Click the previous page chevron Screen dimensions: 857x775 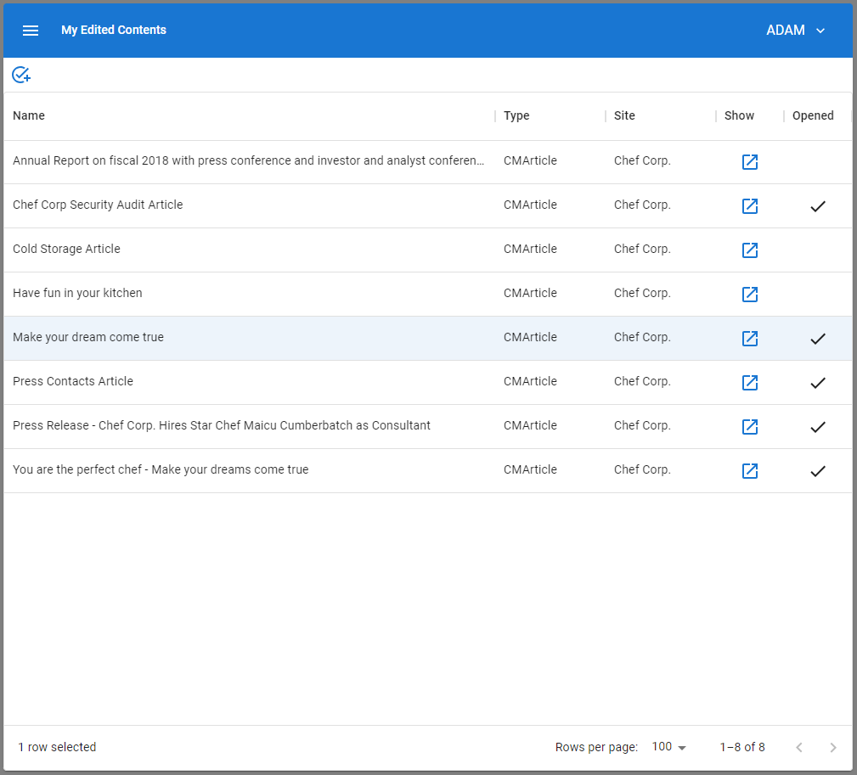point(799,747)
